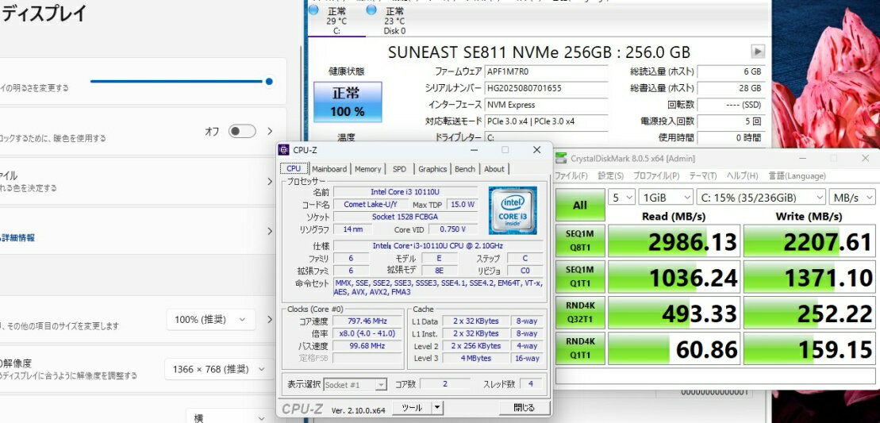This screenshot has width=880, height=423.
Task: Open the 設定(S) menu in CrystalDiskMark
Action: pos(610,175)
